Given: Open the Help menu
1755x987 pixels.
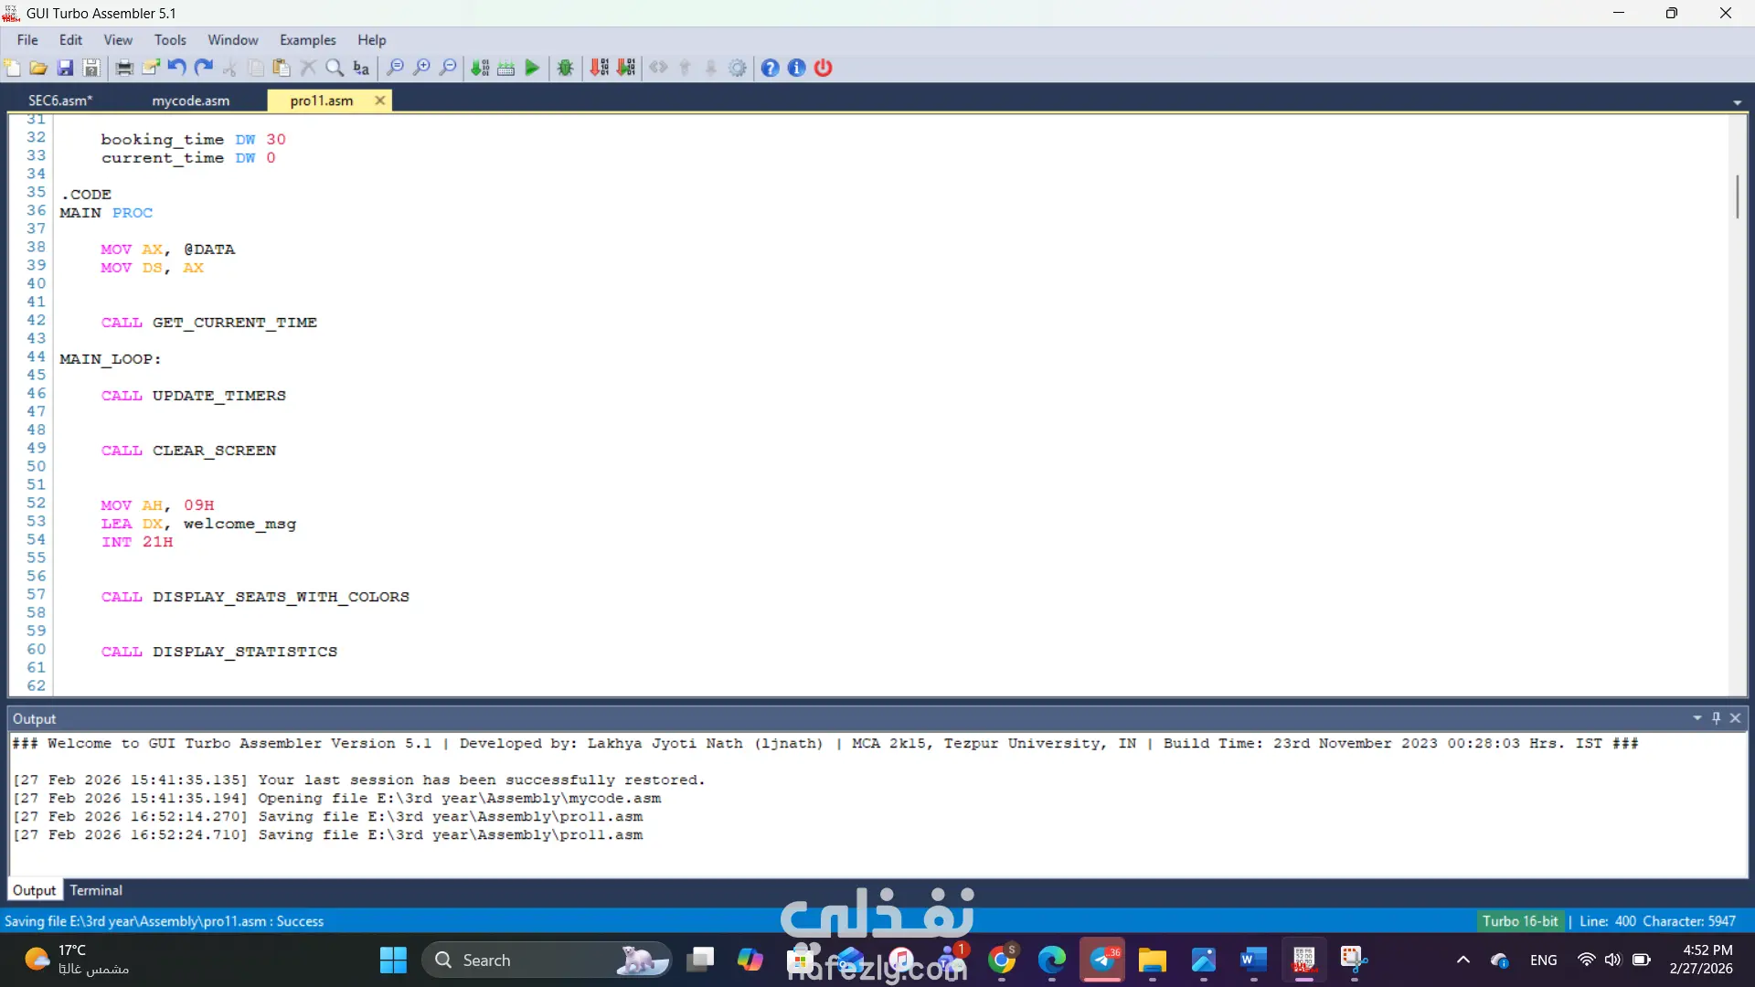Looking at the screenshot, I should 372,40.
